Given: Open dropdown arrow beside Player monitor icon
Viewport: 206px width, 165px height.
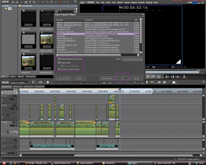Looking at the screenshot, I should (162, 78).
